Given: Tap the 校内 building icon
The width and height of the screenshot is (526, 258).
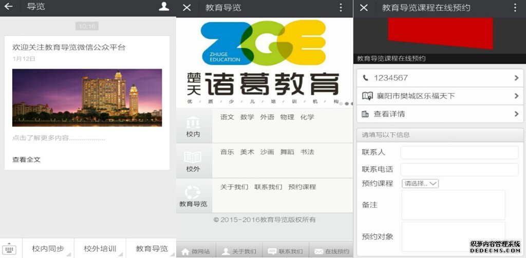Looking at the screenshot, I should (193, 122).
